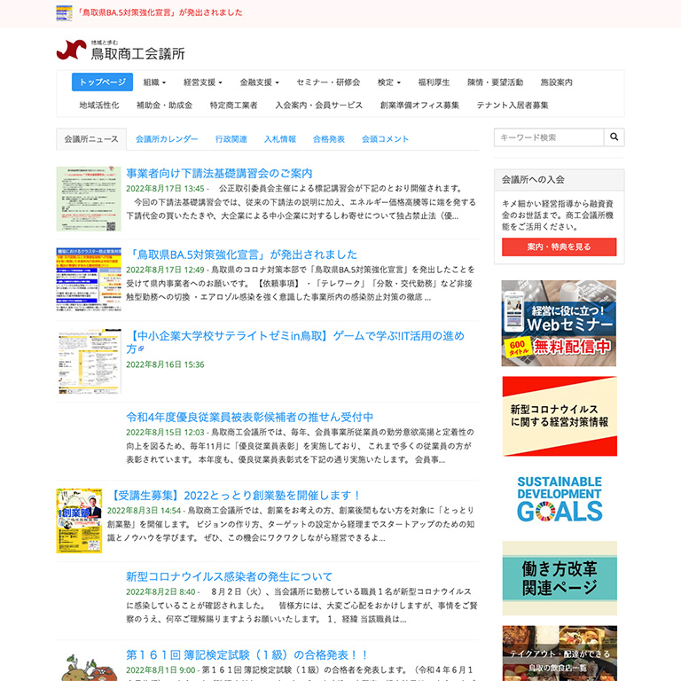
Task: Switch to the 会議所カレンダー tab
Action: point(167,139)
